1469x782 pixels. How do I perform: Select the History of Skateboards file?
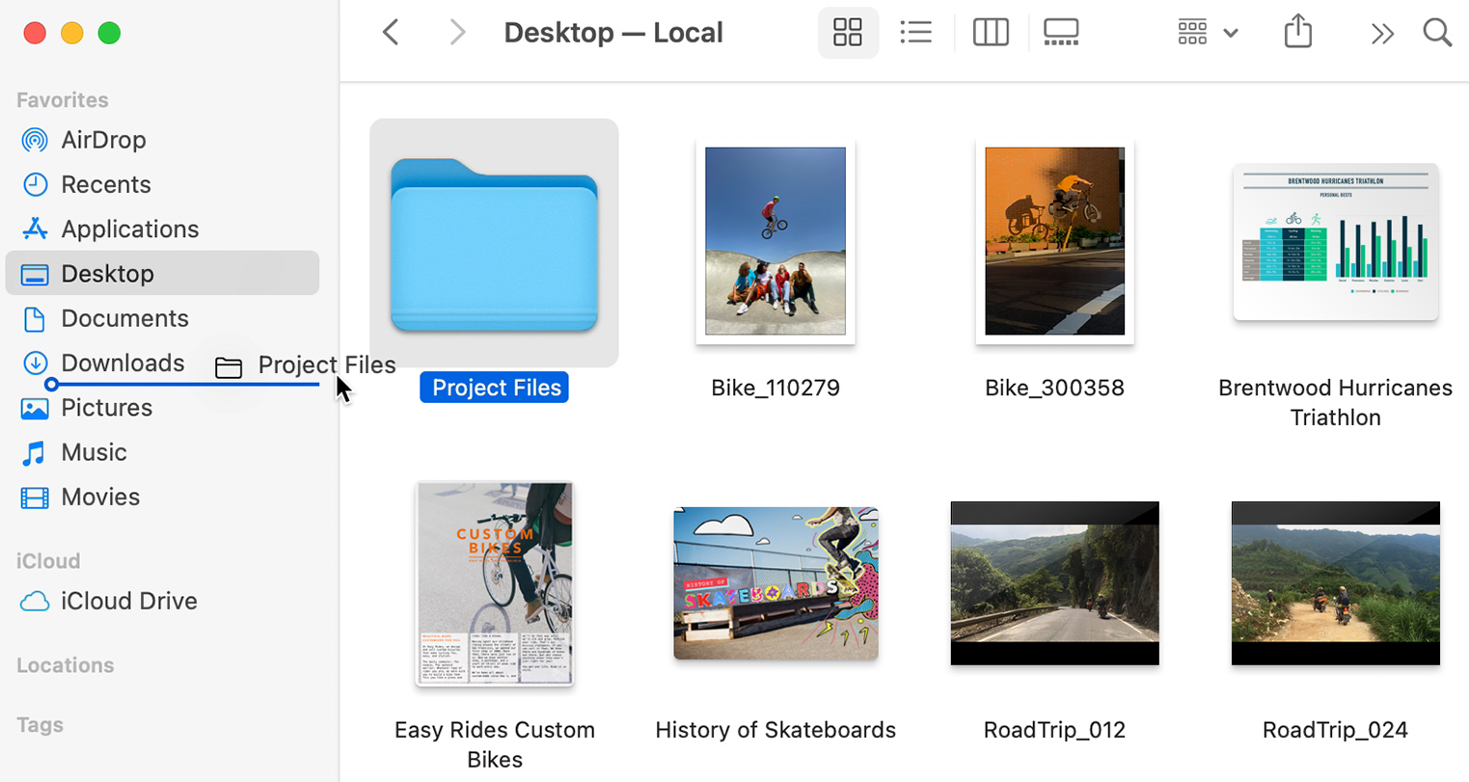point(775,583)
